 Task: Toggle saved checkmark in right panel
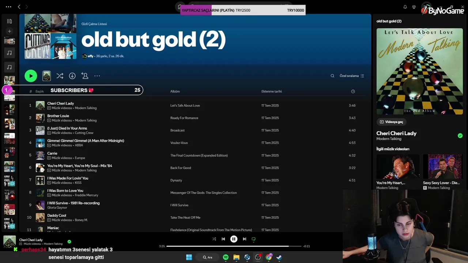click(x=460, y=136)
